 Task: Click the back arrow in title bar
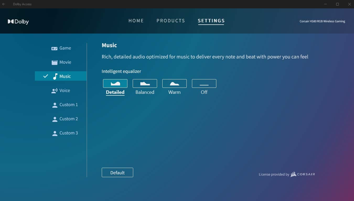click(4, 4)
